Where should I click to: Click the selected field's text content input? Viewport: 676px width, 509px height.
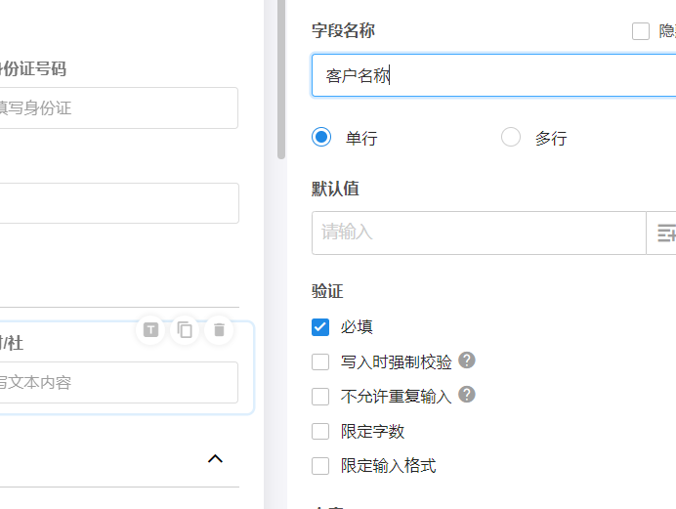click(117, 382)
